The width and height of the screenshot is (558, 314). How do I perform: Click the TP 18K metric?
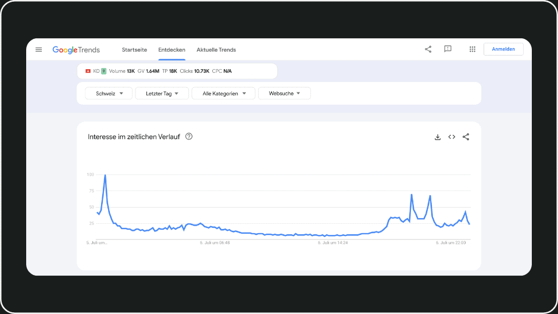pos(169,71)
